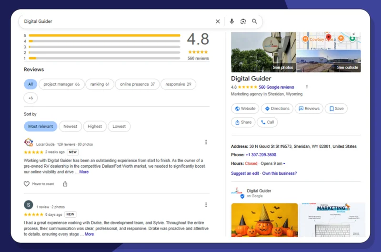Open the three-dot menu on the RV dealership review
The image size is (381, 252).
(x=206, y=142)
